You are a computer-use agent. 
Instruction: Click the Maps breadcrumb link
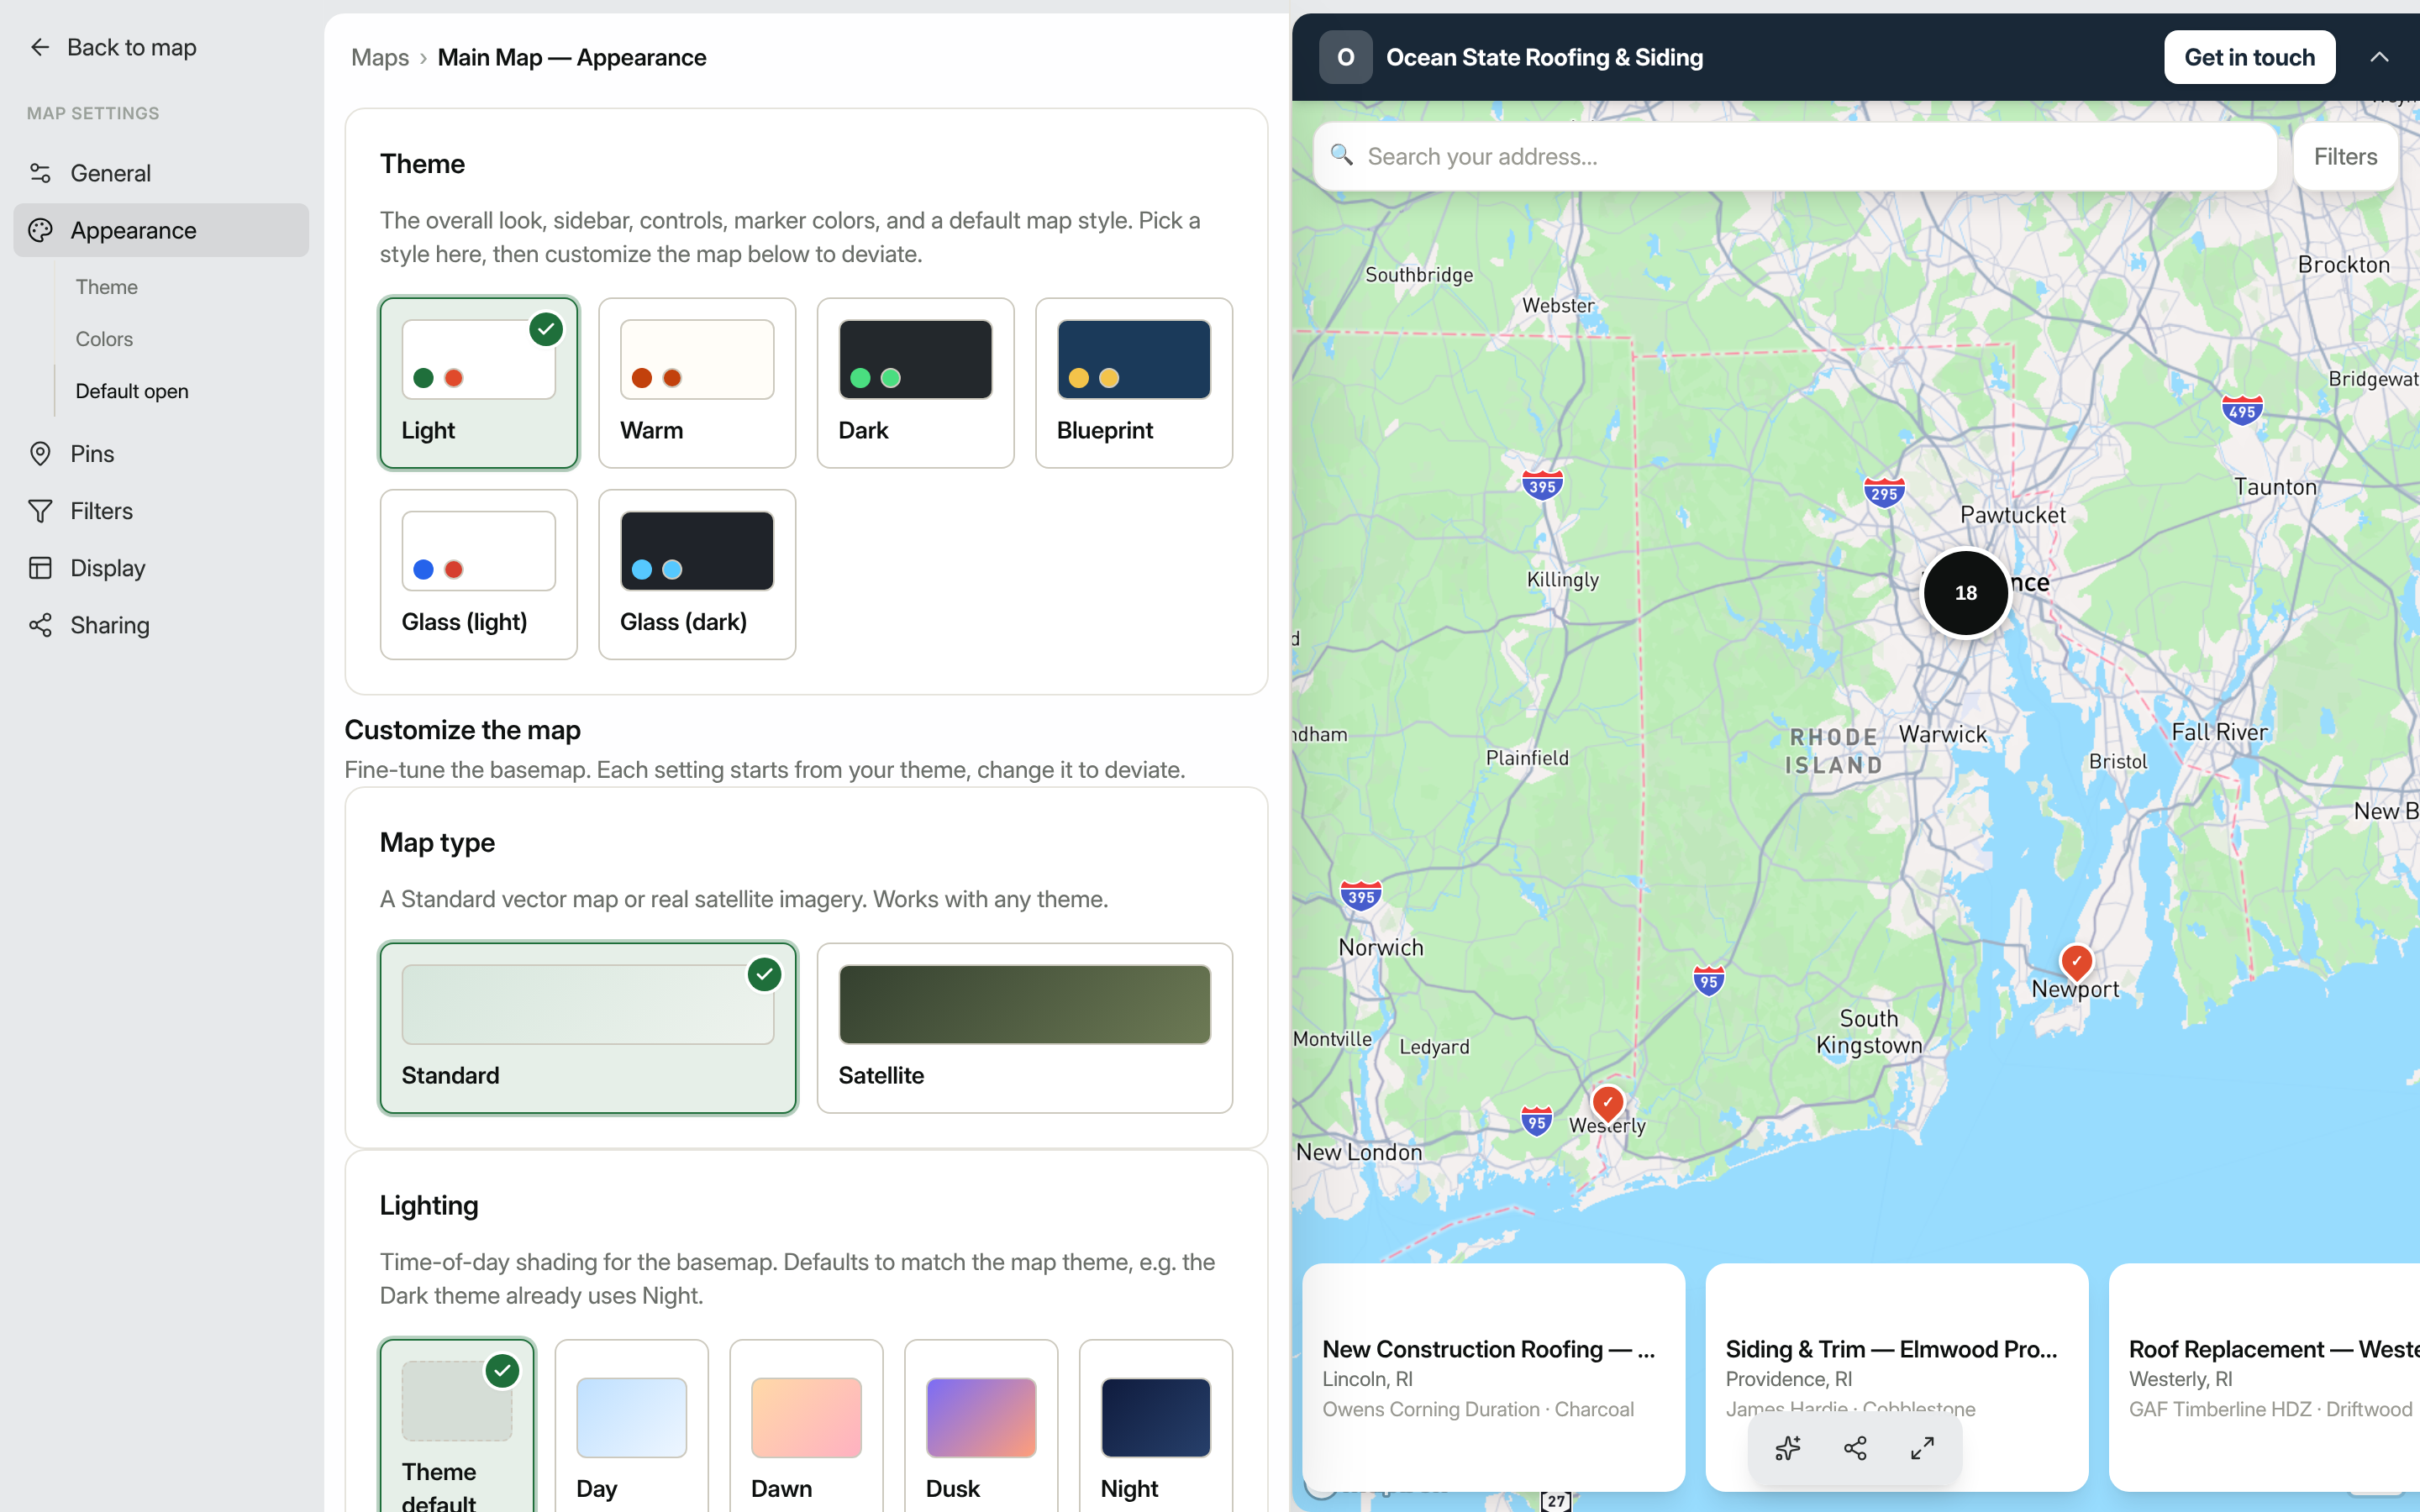tap(380, 57)
